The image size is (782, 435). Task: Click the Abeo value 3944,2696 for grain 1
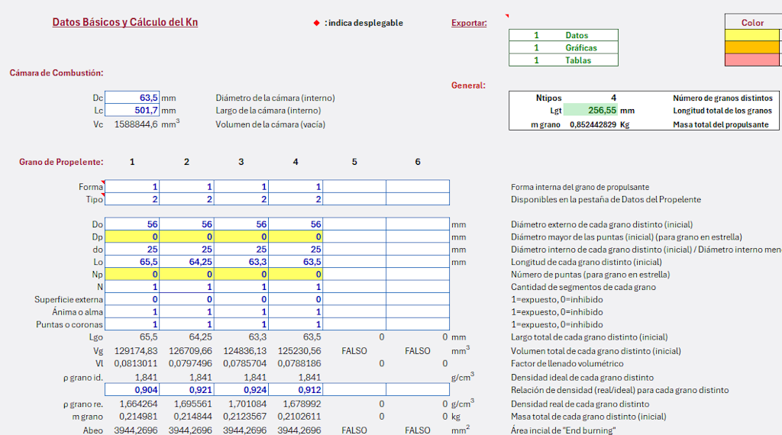pyautogui.click(x=136, y=430)
